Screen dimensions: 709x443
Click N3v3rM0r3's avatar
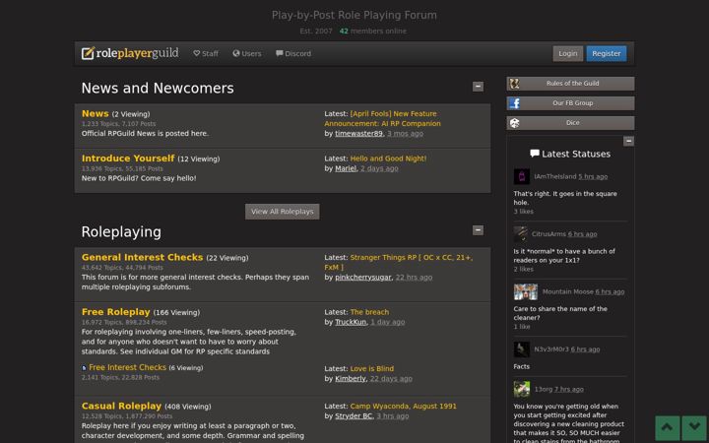pos(521,349)
